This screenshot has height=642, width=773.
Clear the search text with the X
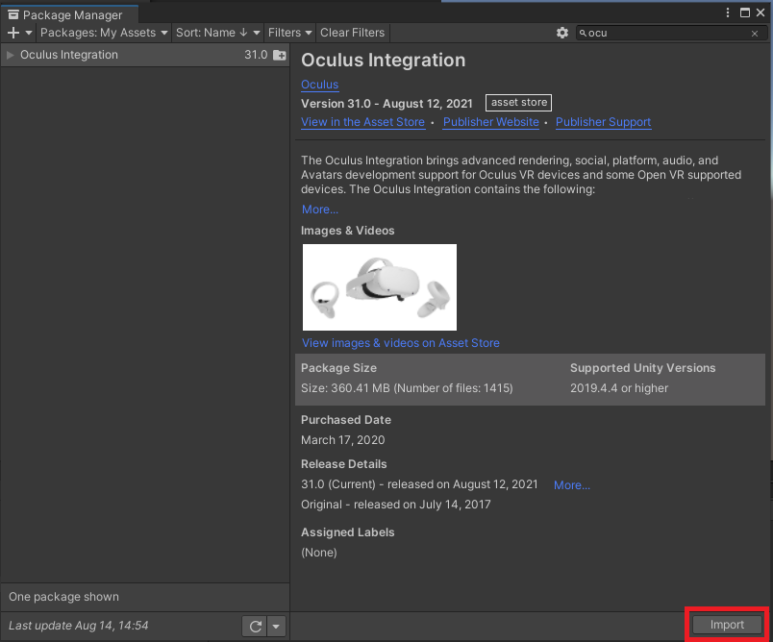click(x=755, y=34)
